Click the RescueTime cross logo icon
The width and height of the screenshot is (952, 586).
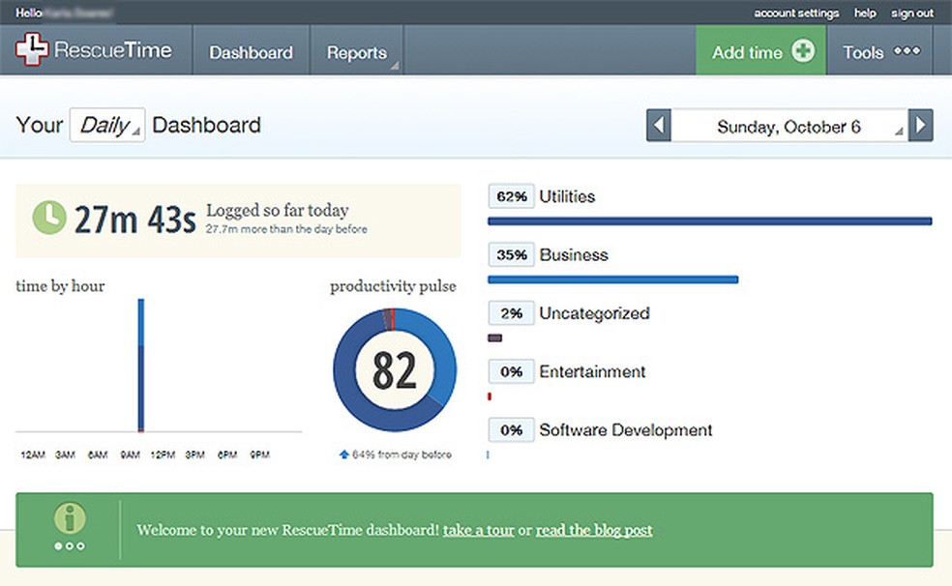32,49
